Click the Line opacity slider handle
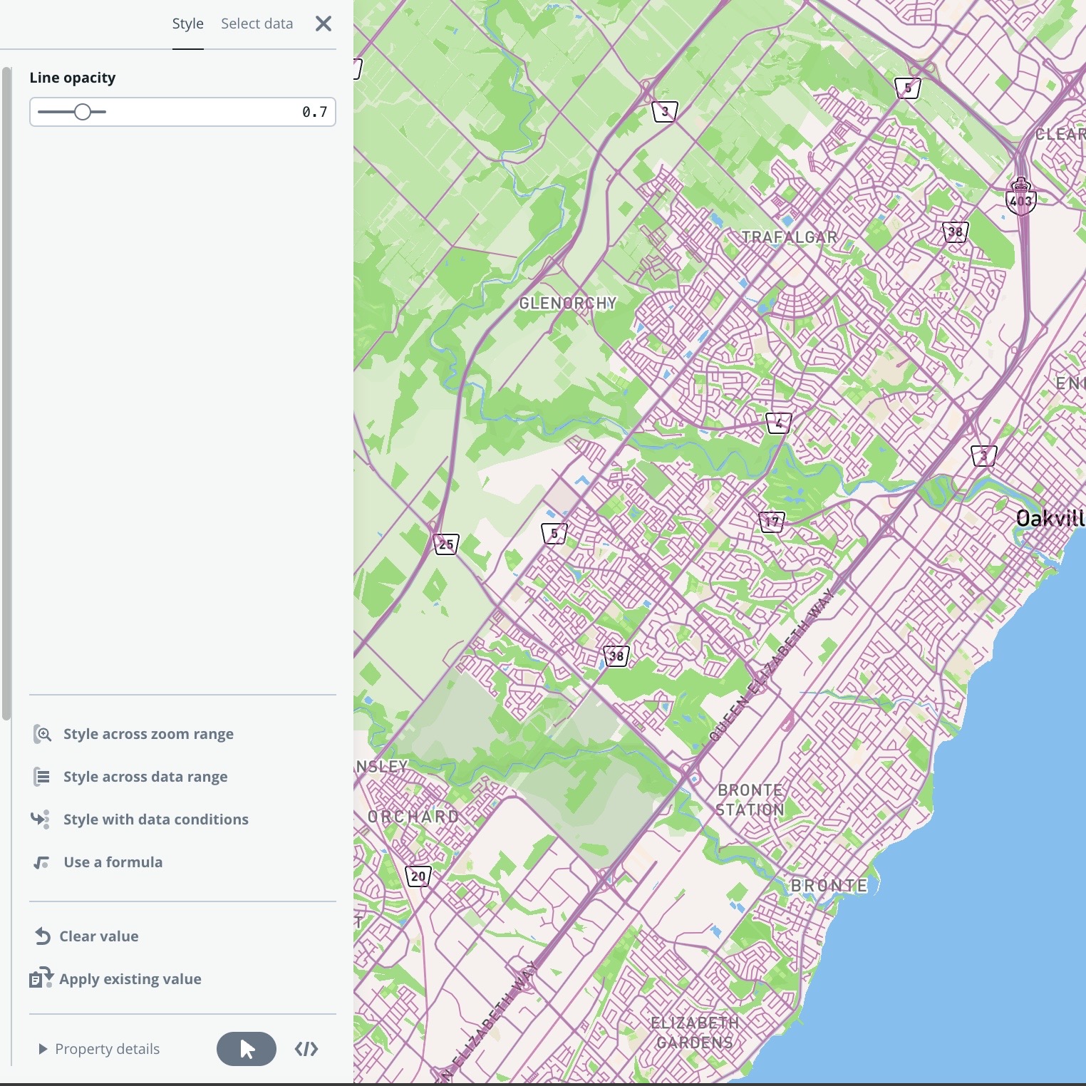The image size is (1086, 1086). [x=83, y=112]
